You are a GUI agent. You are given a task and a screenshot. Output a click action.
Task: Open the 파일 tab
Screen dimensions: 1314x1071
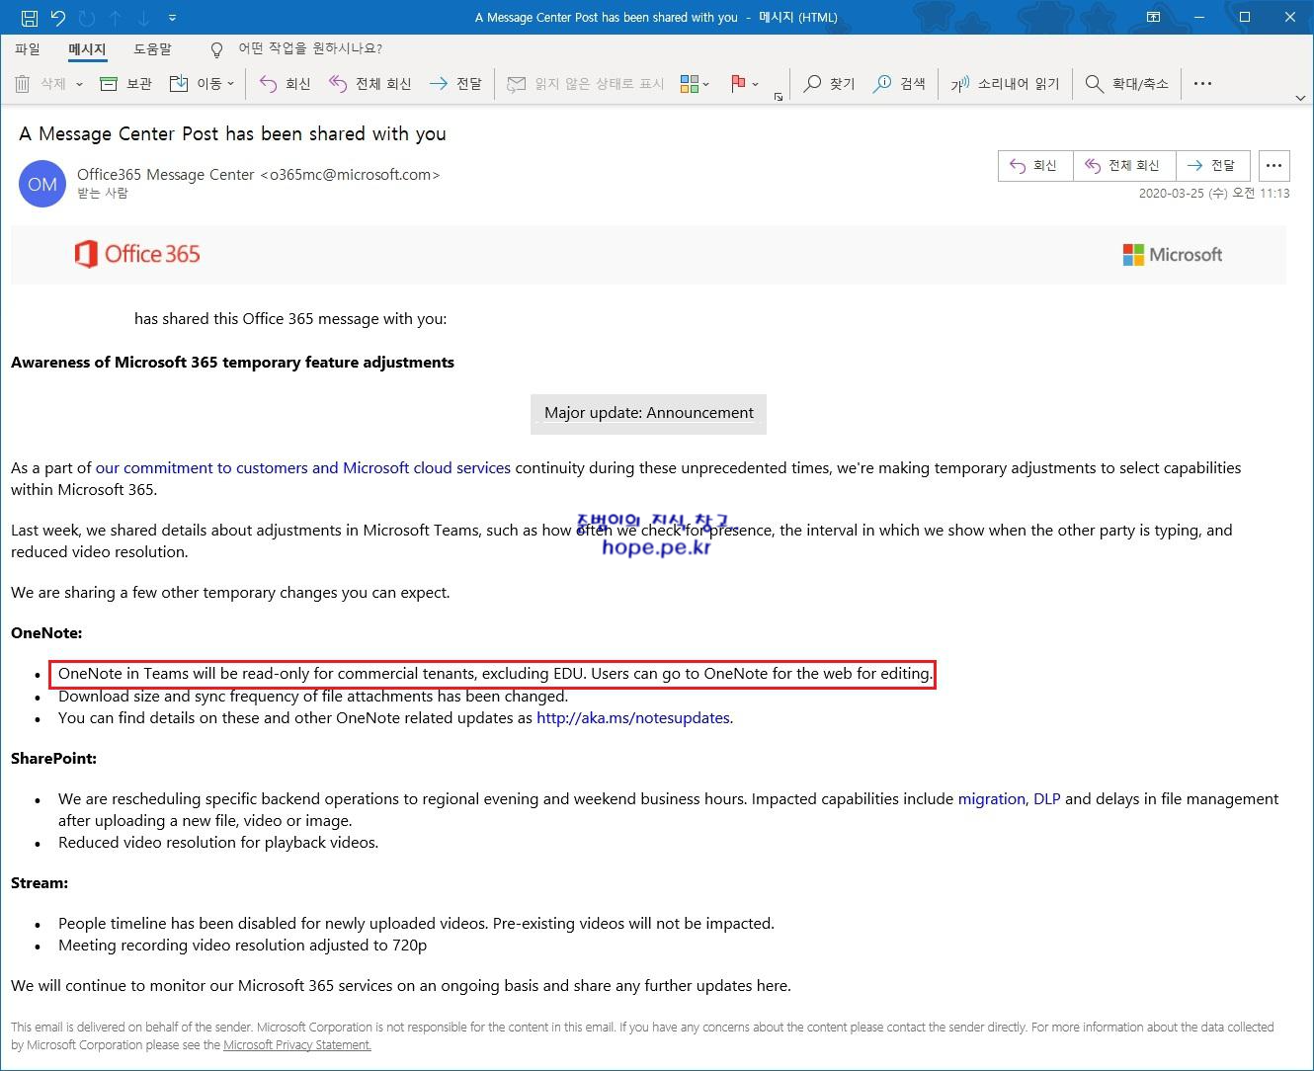point(28,48)
